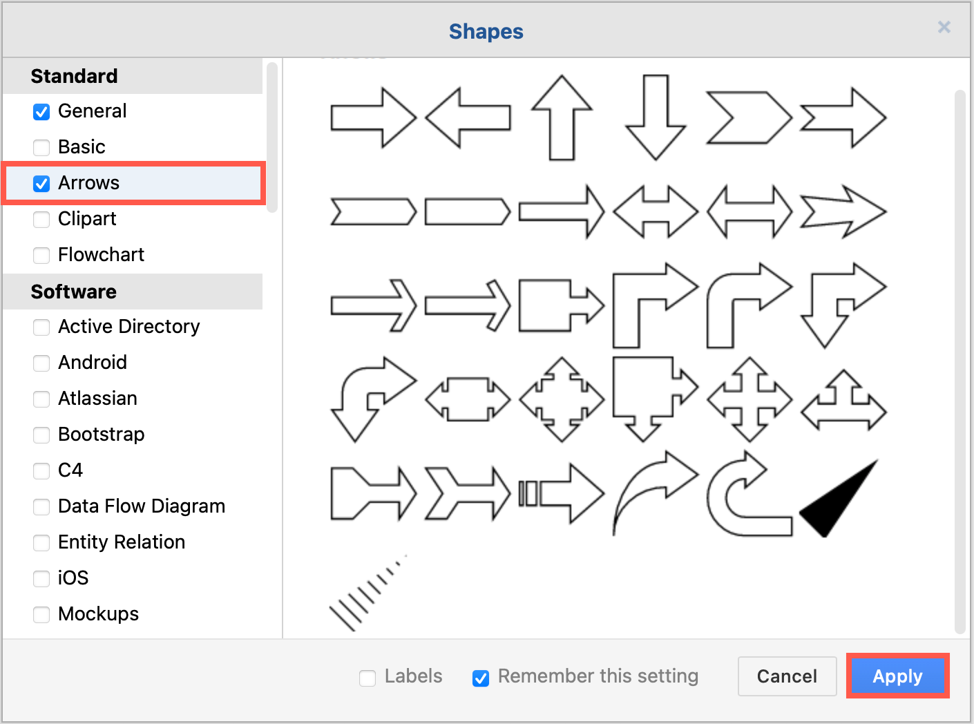Select the chevron arrow shape
The image size is (974, 724).
point(749,117)
